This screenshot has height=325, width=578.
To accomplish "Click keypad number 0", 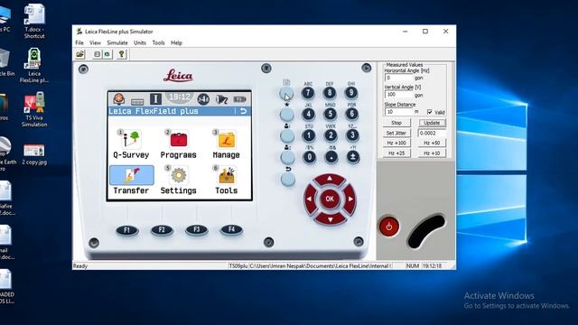I will (309, 157).
